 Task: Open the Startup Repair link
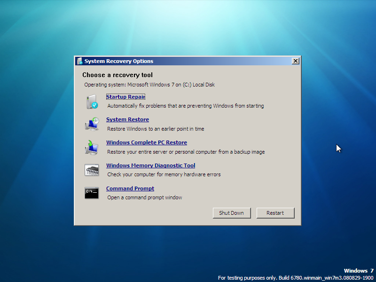[x=125, y=97]
